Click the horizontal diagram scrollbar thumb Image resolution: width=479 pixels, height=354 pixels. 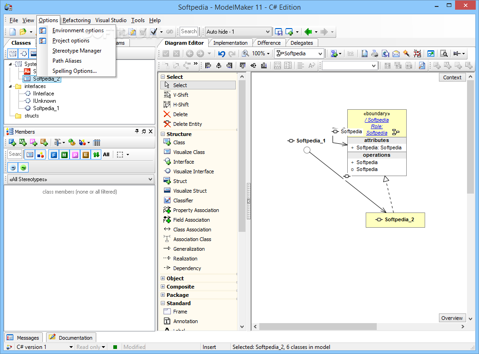(x=318, y=326)
